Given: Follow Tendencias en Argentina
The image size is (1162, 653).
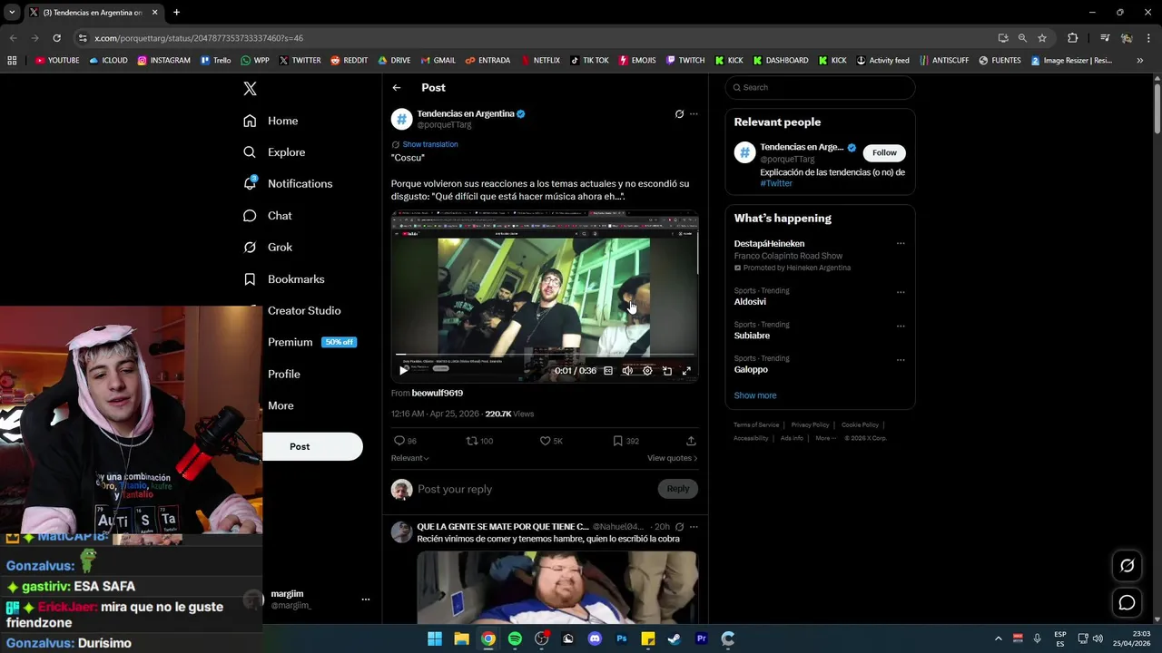Looking at the screenshot, I should point(884,152).
